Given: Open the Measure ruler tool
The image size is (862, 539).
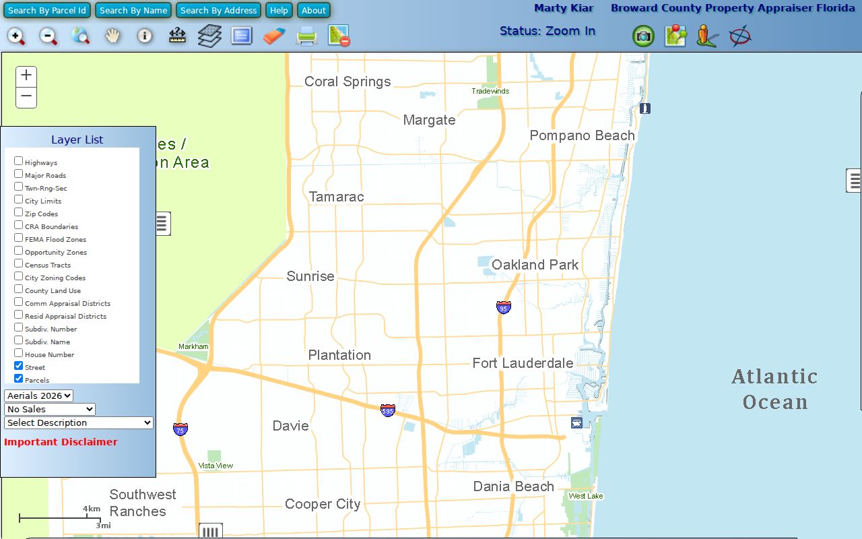Looking at the screenshot, I should click(177, 36).
